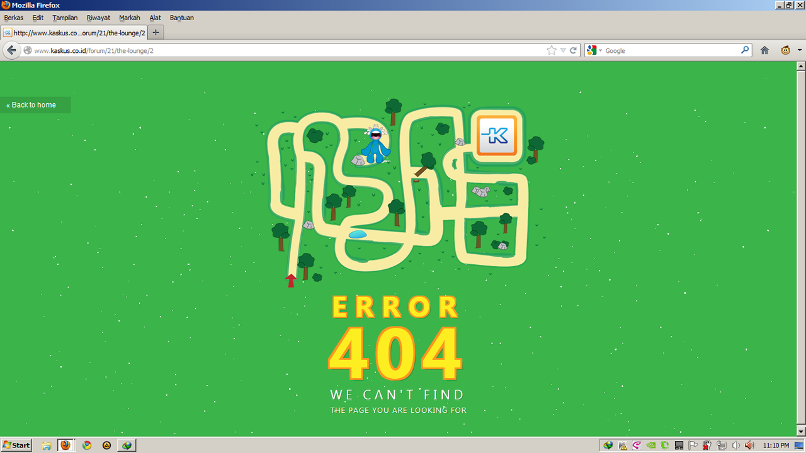The height and width of the screenshot is (453, 806).
Task: Click the vertical scrollbar down arrow
Action: 801,432
